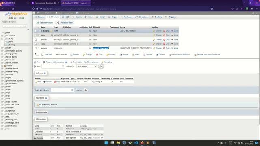Click Change for the tanggal row

pos(157,48)
